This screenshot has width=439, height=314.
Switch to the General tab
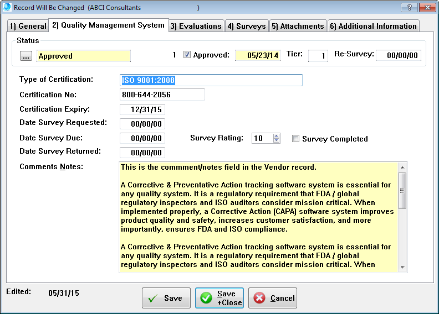click(x=28, y=26)
